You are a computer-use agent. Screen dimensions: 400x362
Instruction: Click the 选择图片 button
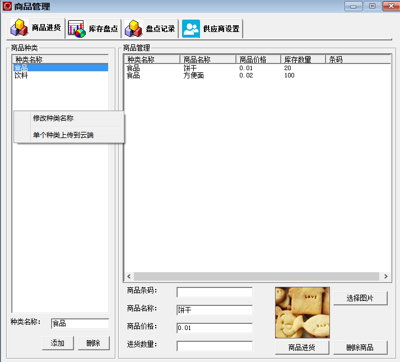360,297
